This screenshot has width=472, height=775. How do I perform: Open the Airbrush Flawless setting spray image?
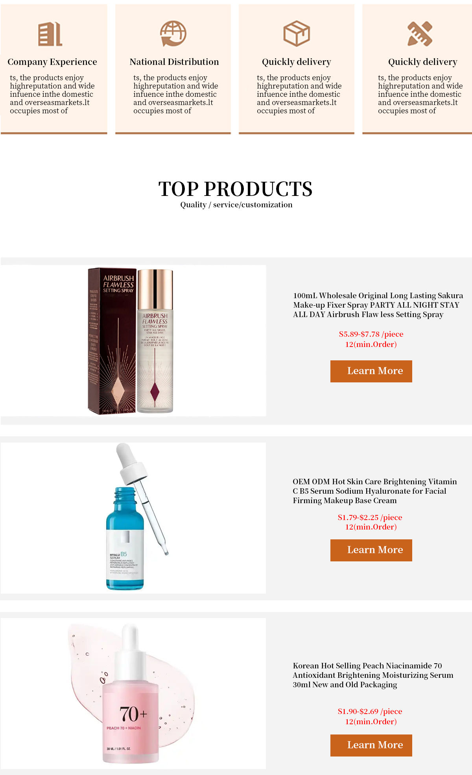click(x=133, y=341)
